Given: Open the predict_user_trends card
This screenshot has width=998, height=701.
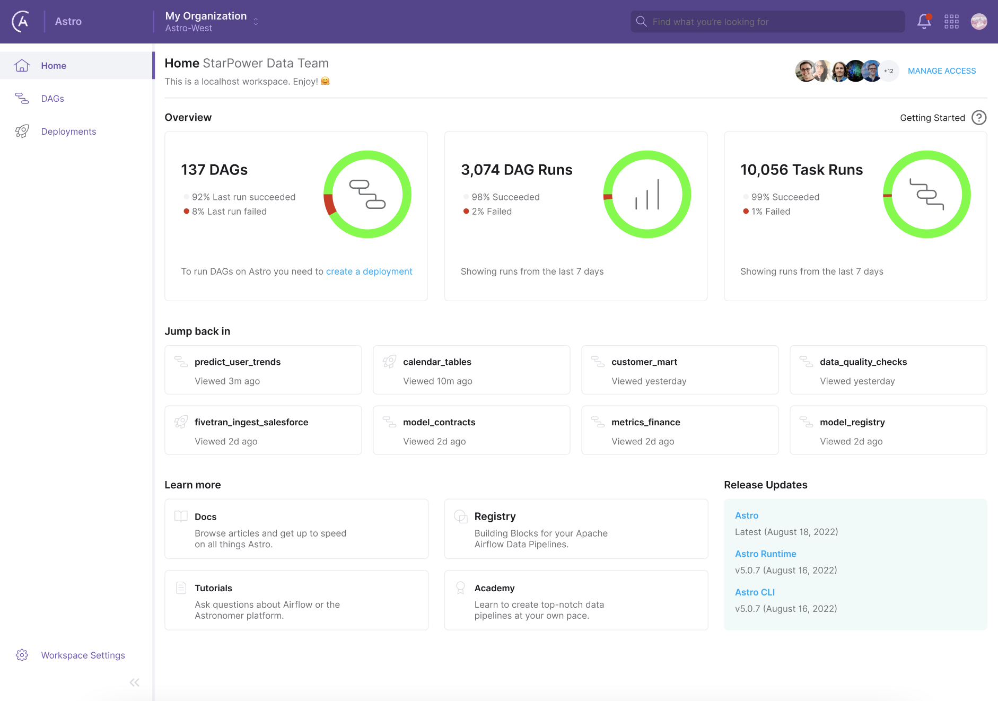Looking at the screenshot, I should point(263,370).
